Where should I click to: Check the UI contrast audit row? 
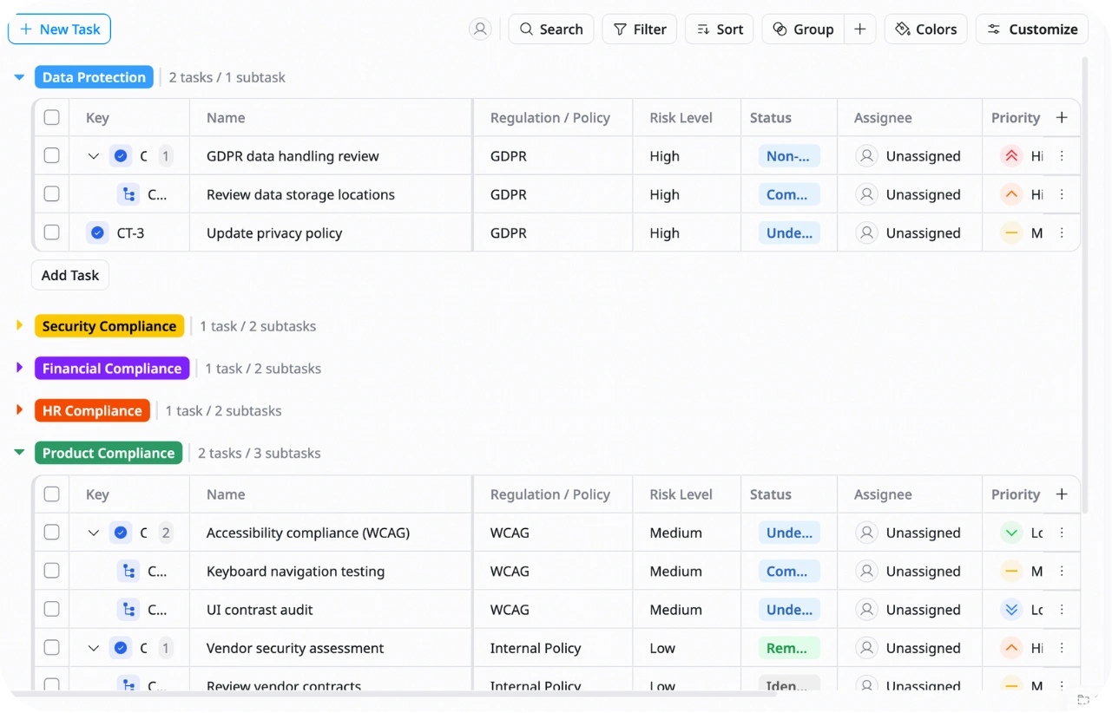52,609
